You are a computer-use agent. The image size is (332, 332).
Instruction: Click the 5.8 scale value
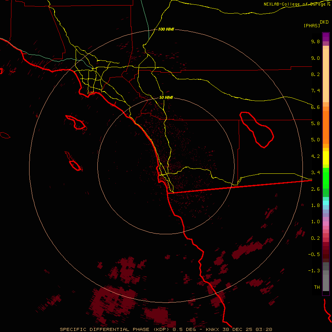click(315, 124)
